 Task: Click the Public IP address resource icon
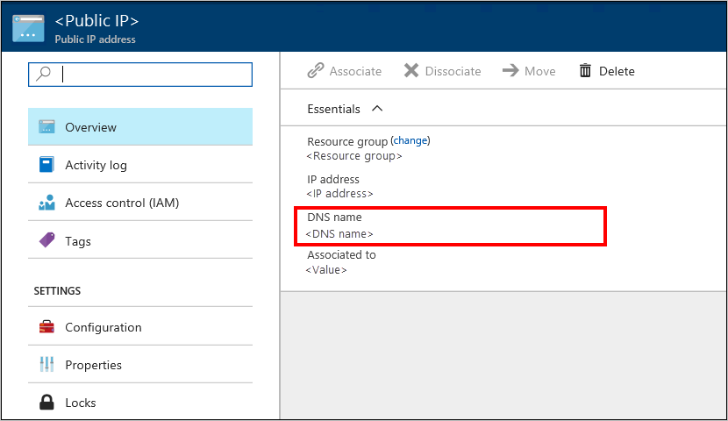(x=28, y=27)
